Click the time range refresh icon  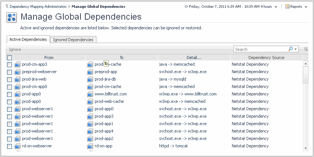[186, 7]
